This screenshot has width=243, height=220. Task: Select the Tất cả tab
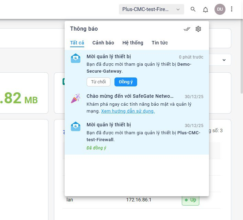(x=77, y=43)
